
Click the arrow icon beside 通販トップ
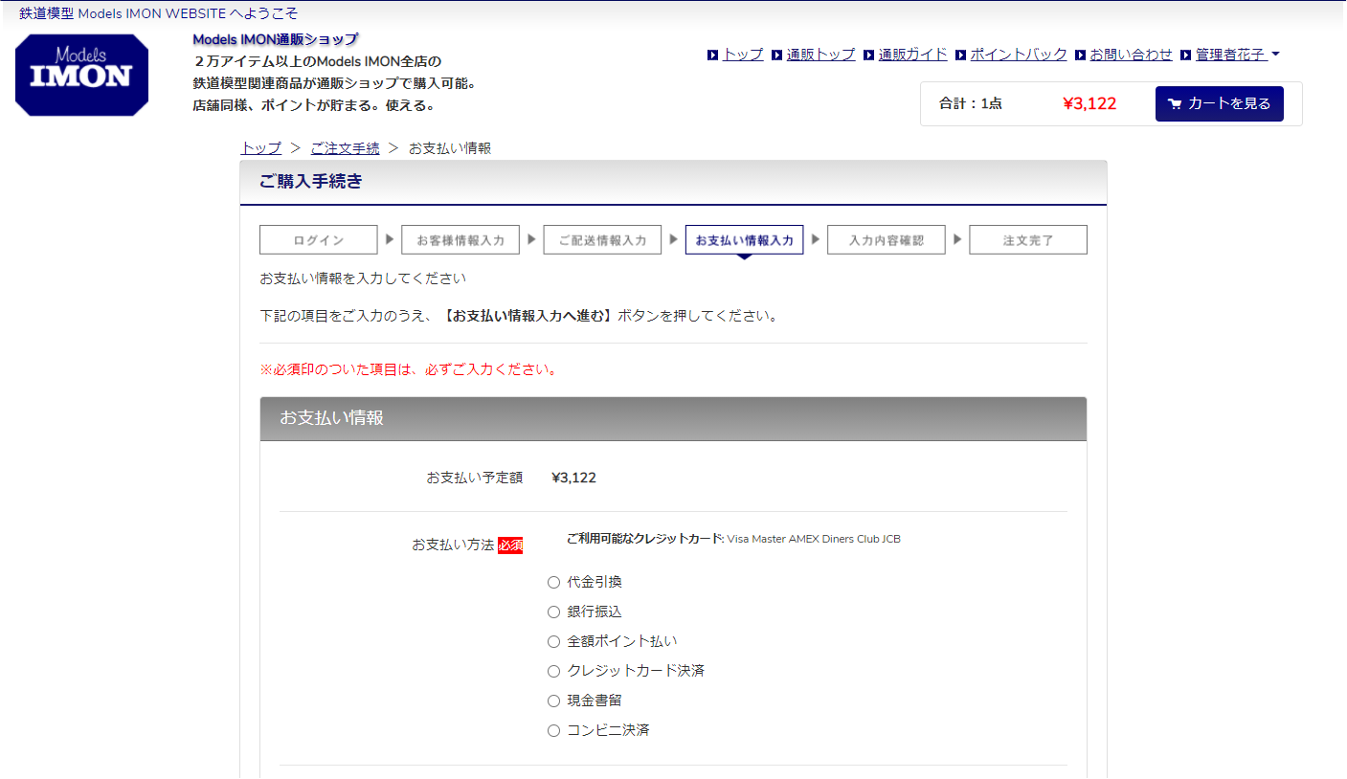777,56
